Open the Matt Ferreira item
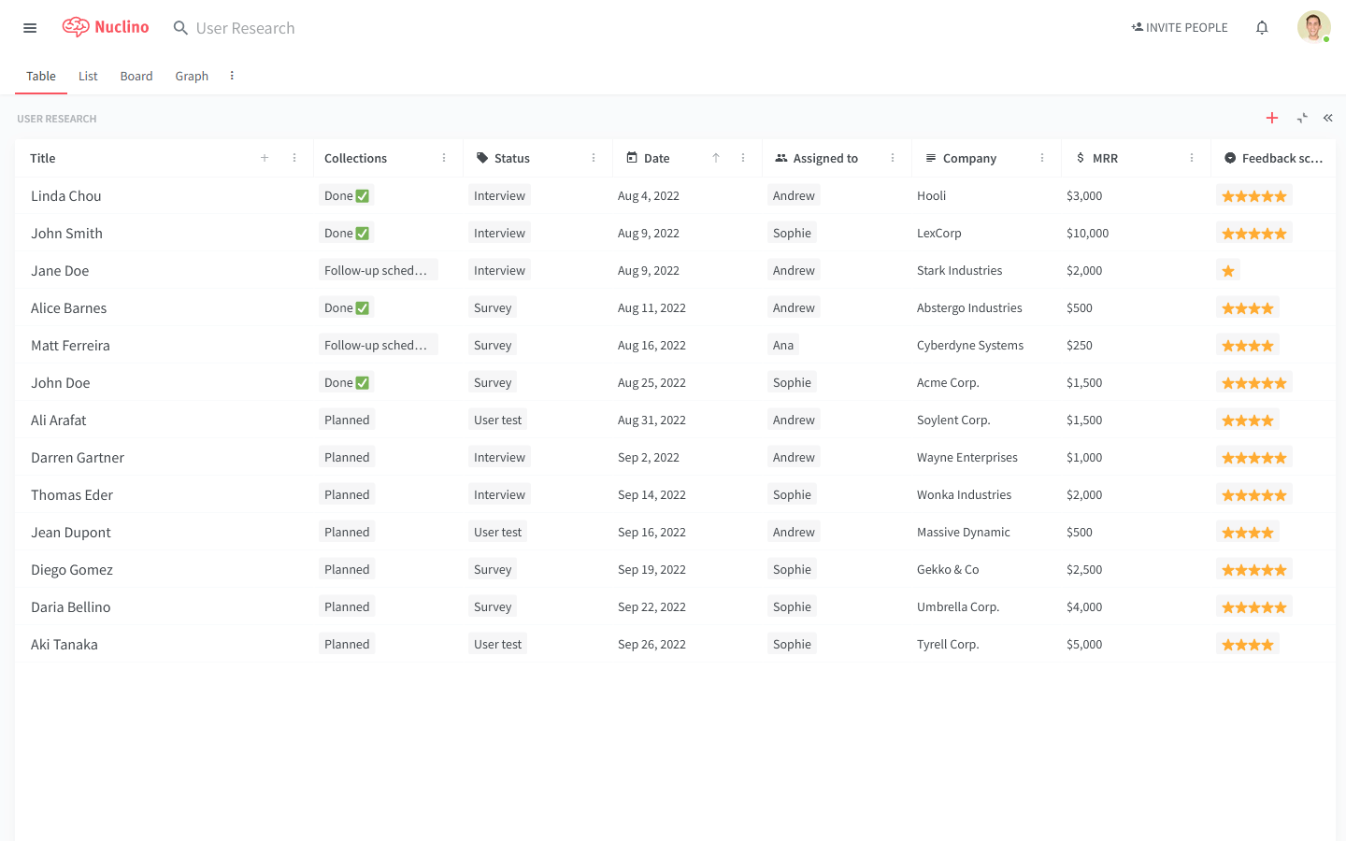 (x=70, y=346)
